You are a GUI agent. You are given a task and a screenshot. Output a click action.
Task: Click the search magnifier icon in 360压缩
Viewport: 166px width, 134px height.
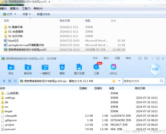[x=162, y=81]
